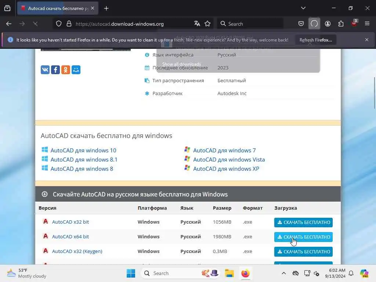Viewport: 376px width, 282px height.
Task: Click the forward navigation arrow
Action: tap(22, 24)
